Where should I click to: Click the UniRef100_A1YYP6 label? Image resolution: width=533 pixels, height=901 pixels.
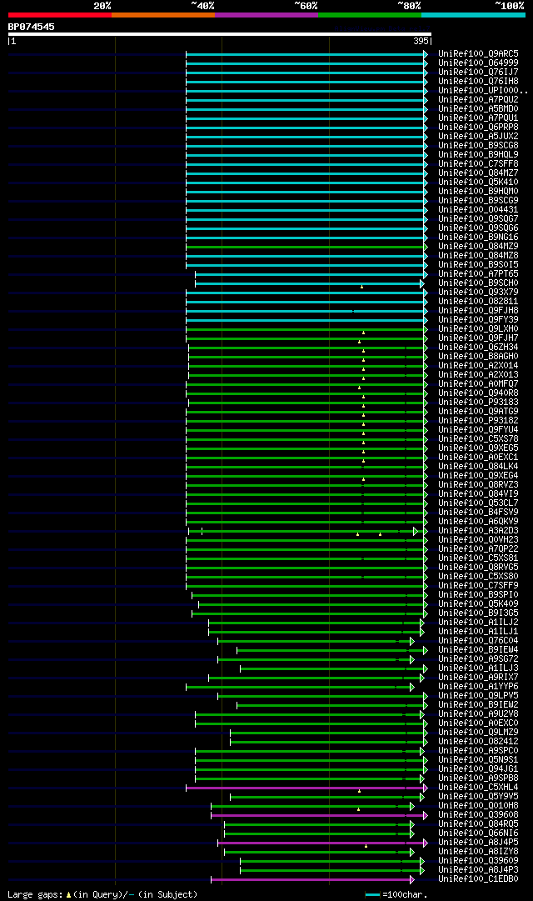pyautogui.click(x=478, y=687)
